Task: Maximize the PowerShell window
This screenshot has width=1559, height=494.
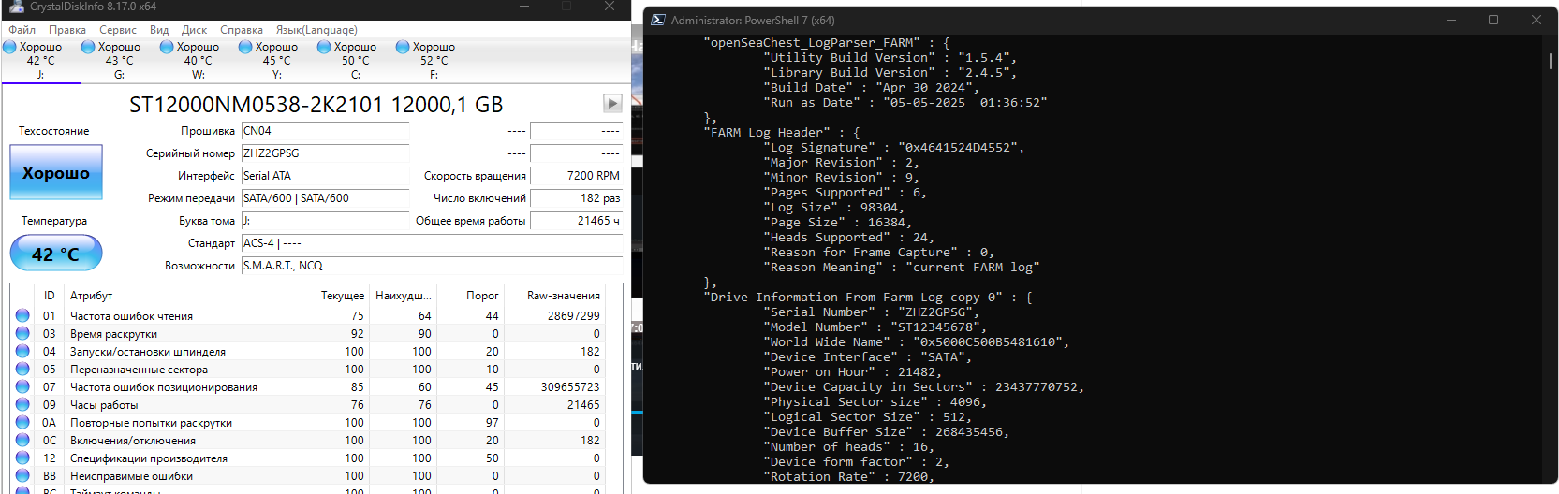Action: [x=1493, y=20]
